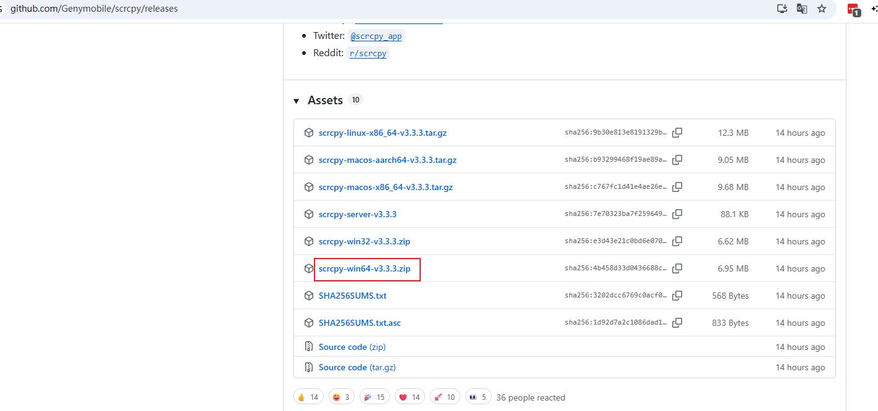Toggle the thumbs up reaction
This screenshot has width=878, height=411.
point(308,397)
